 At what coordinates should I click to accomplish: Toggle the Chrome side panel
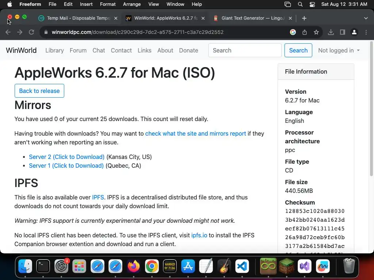pos(343,32)
